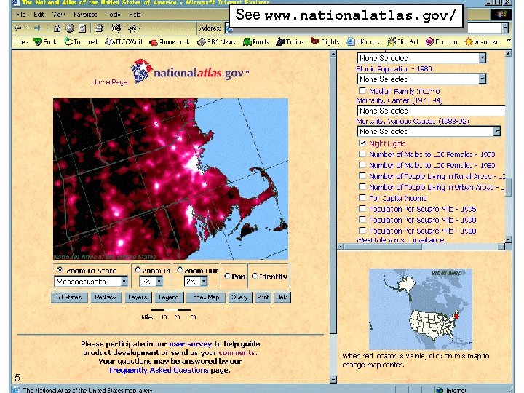The height and width of the screenshot is (393, 524).
Task: Click the layers panel vertical scrollbar thumb
Action: coord(508,188)
